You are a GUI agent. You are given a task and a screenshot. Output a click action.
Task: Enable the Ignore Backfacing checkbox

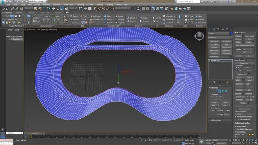(211, 97)
